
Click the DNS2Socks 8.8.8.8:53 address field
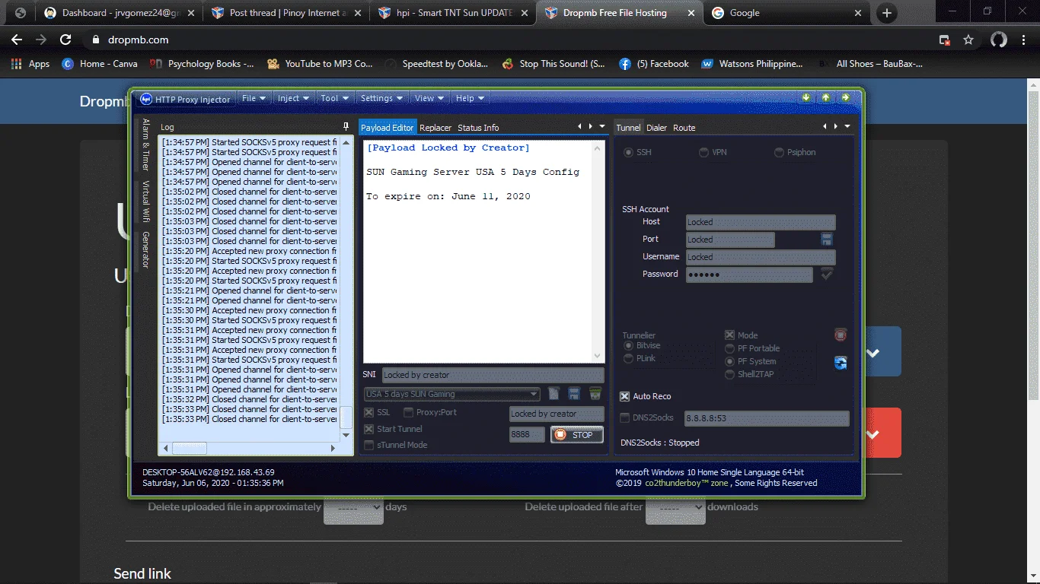(766, 418)
